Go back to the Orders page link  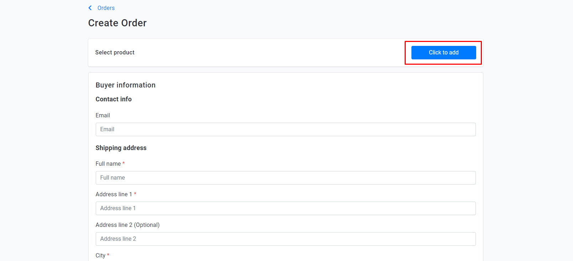(x=106, y=8)
